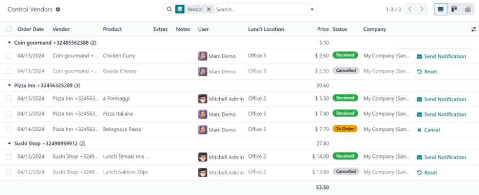This screenshot has width=479, height=195.
Task: Click Marc Demo avatar in Chicken Curry row
Action: pos(203,56)
